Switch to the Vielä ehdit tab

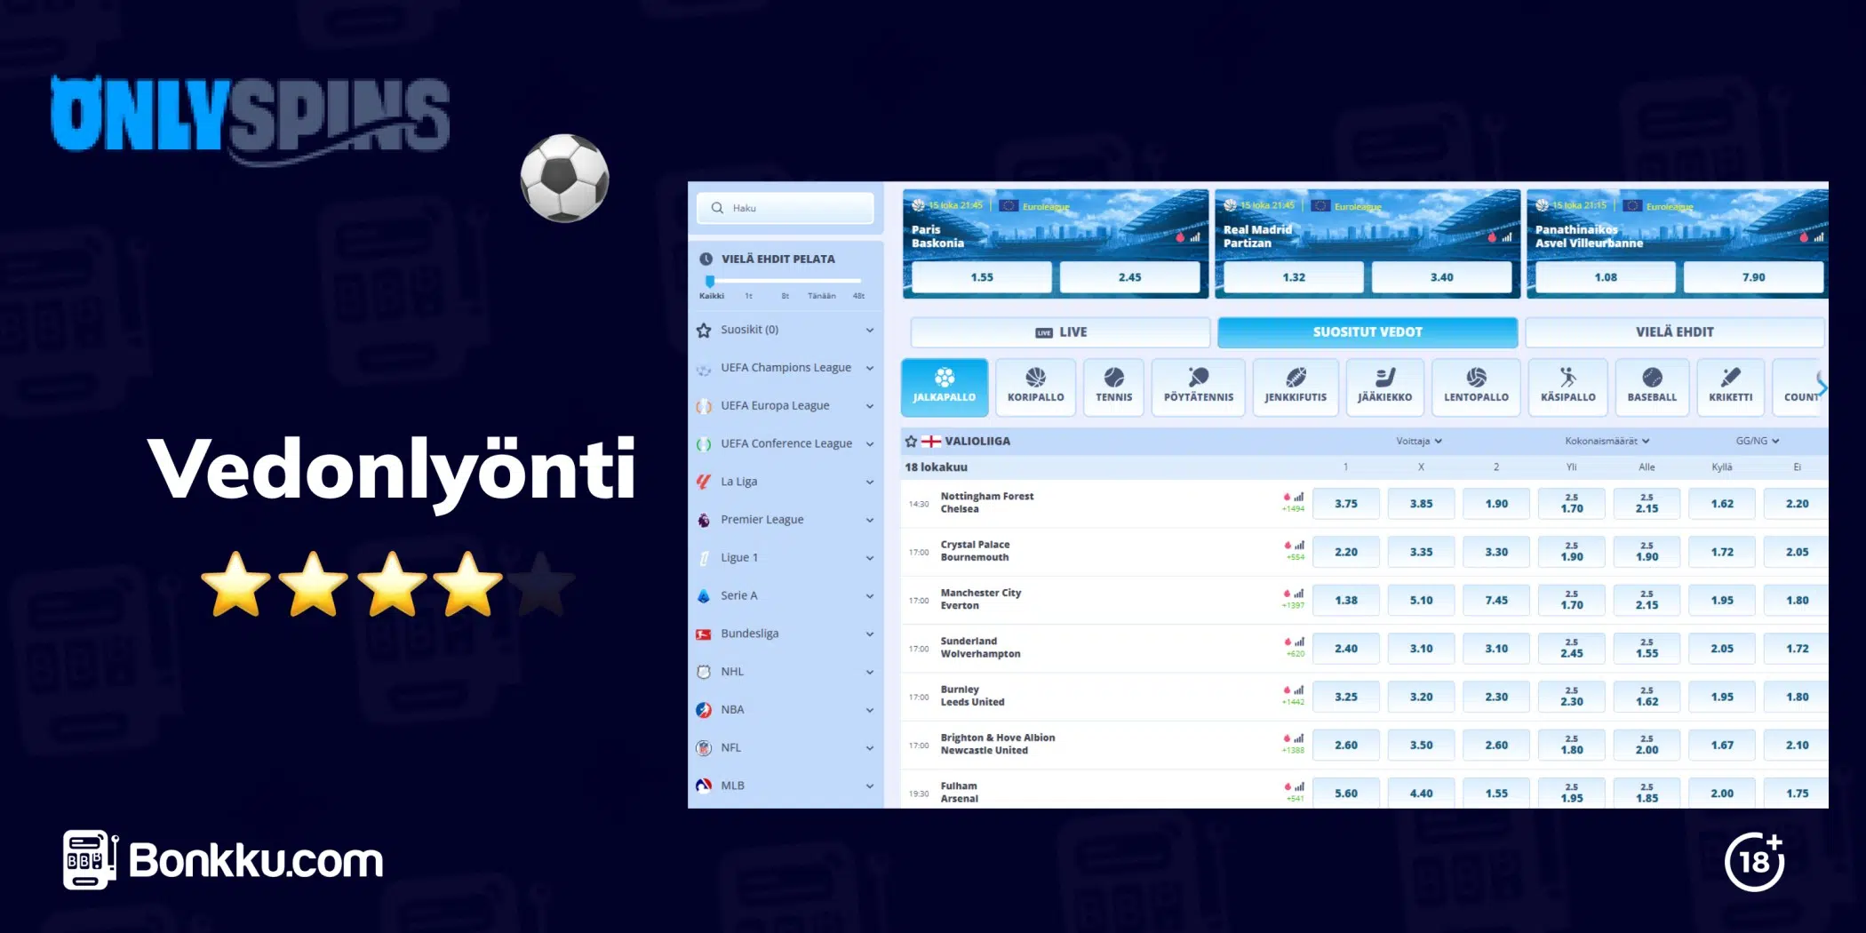coord(1674,332)
